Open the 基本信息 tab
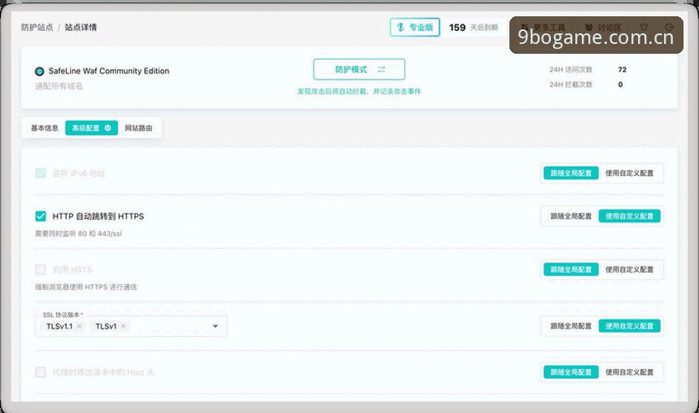This screenshot has height=413, width=699. tap(45, 128)
